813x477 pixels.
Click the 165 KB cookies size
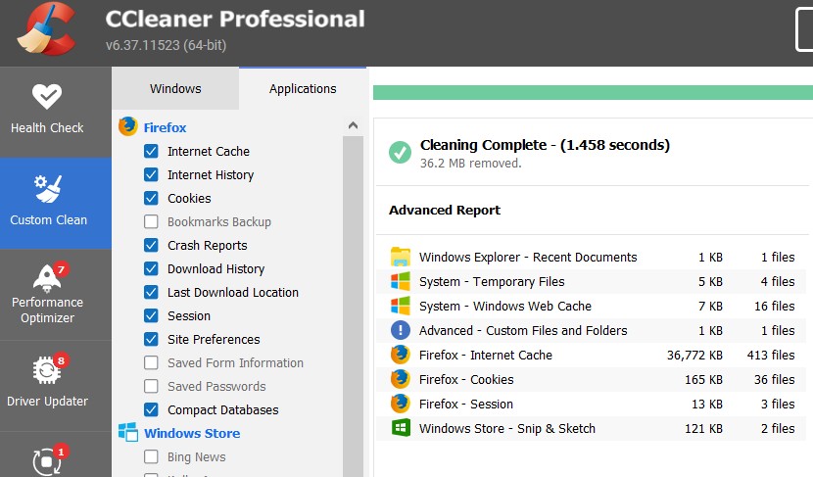[703, 379]
